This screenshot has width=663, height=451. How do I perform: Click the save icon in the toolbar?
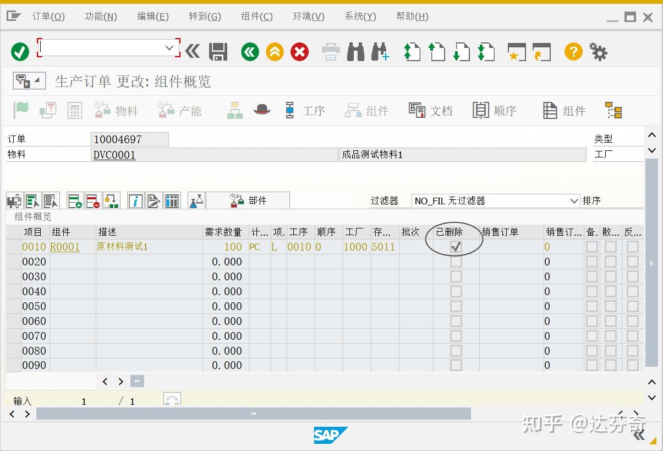click(x=218, y=51)
